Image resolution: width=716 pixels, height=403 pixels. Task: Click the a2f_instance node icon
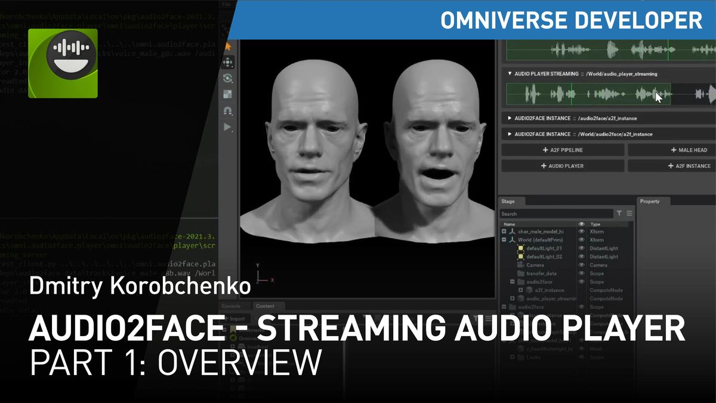point(529,290)
